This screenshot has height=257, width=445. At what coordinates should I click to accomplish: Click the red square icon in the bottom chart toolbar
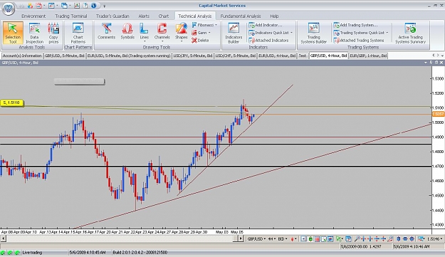317,238
